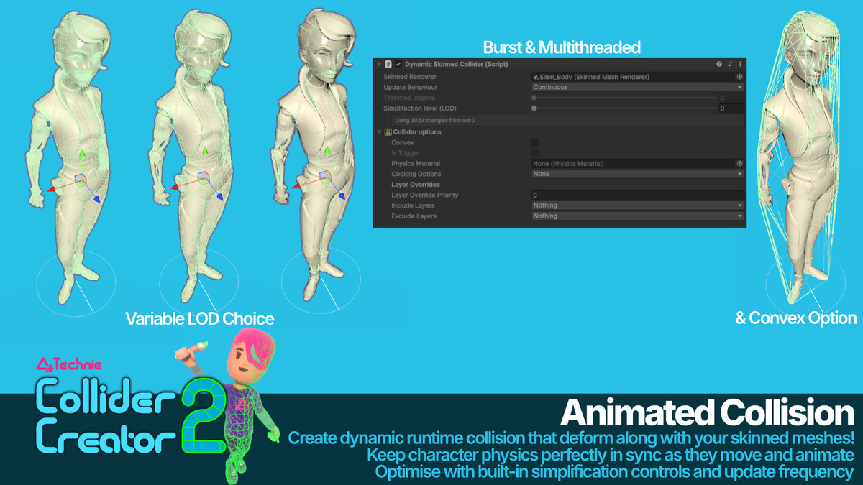863x485 pixels.
Task: Click the green grid icon beside Collider options
Action: coord(388,132)
